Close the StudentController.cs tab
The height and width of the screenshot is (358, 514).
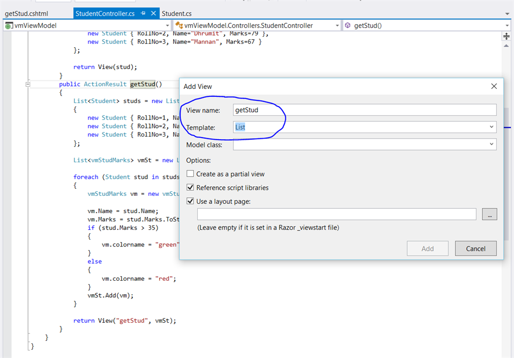pyautogui.click(x=153, y=14)
